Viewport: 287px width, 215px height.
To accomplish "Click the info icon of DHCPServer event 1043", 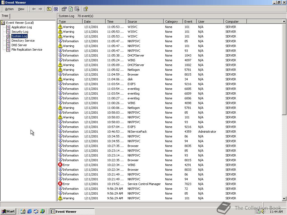I will tap(60, 55).
